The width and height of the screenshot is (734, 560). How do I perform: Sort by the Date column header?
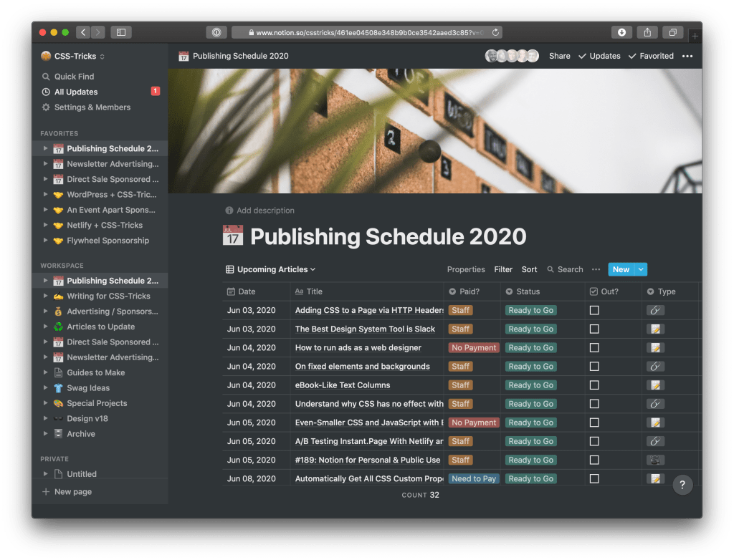point(257,291)
